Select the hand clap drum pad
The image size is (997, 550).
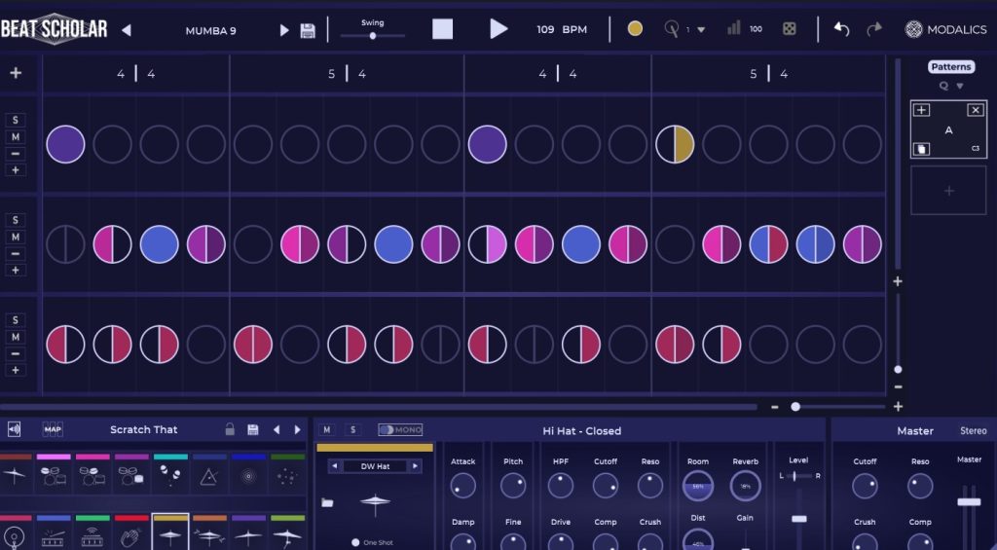(130, 536)
